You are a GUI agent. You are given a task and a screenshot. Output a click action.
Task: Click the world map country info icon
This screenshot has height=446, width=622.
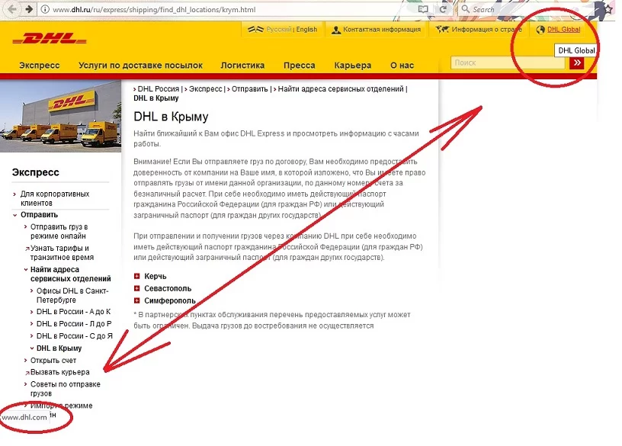click(442, 30)
